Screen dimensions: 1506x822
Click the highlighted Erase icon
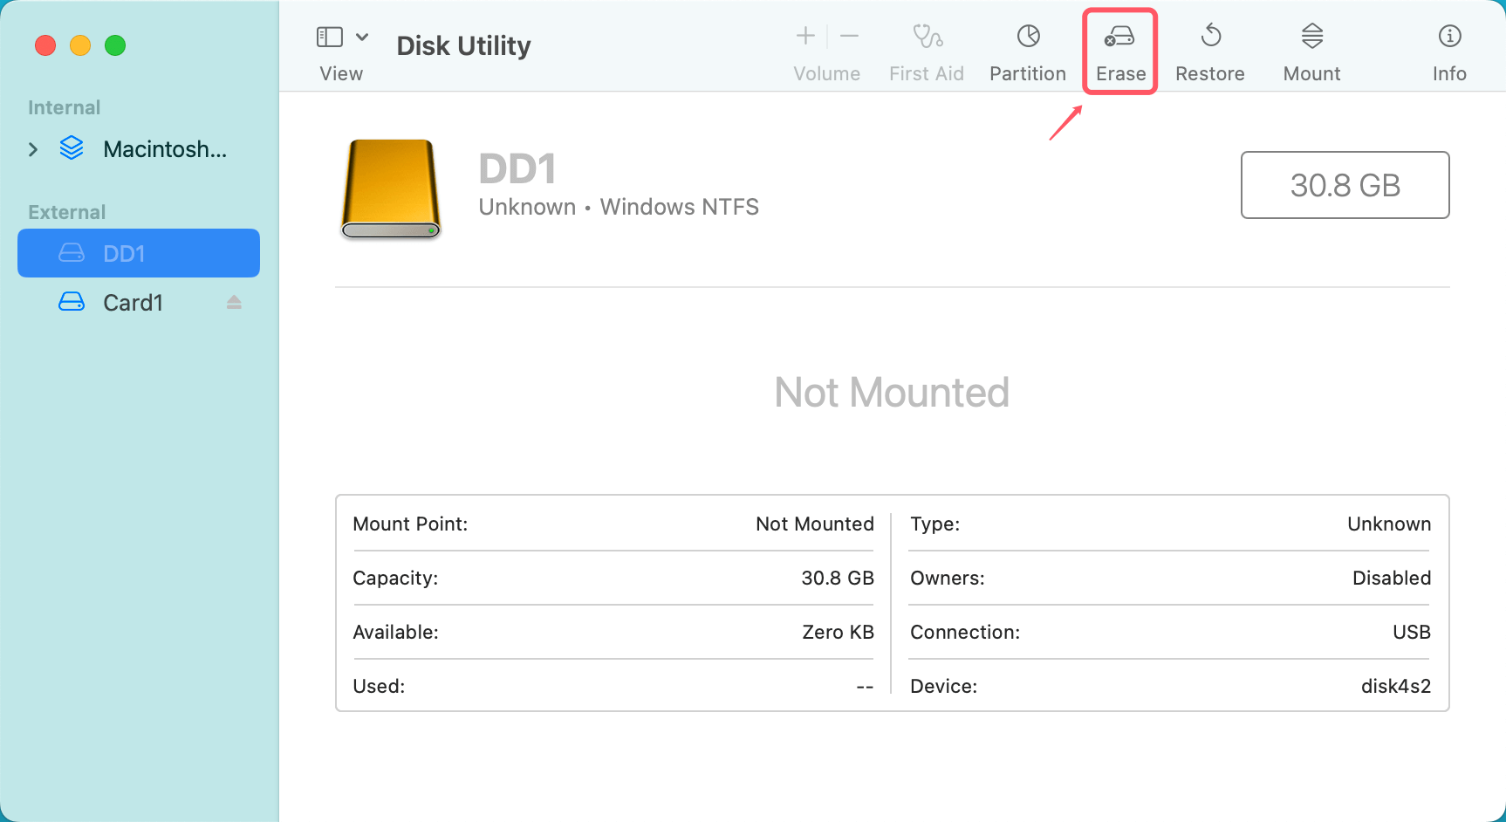pyautogui.click(x=1119, y=48)
